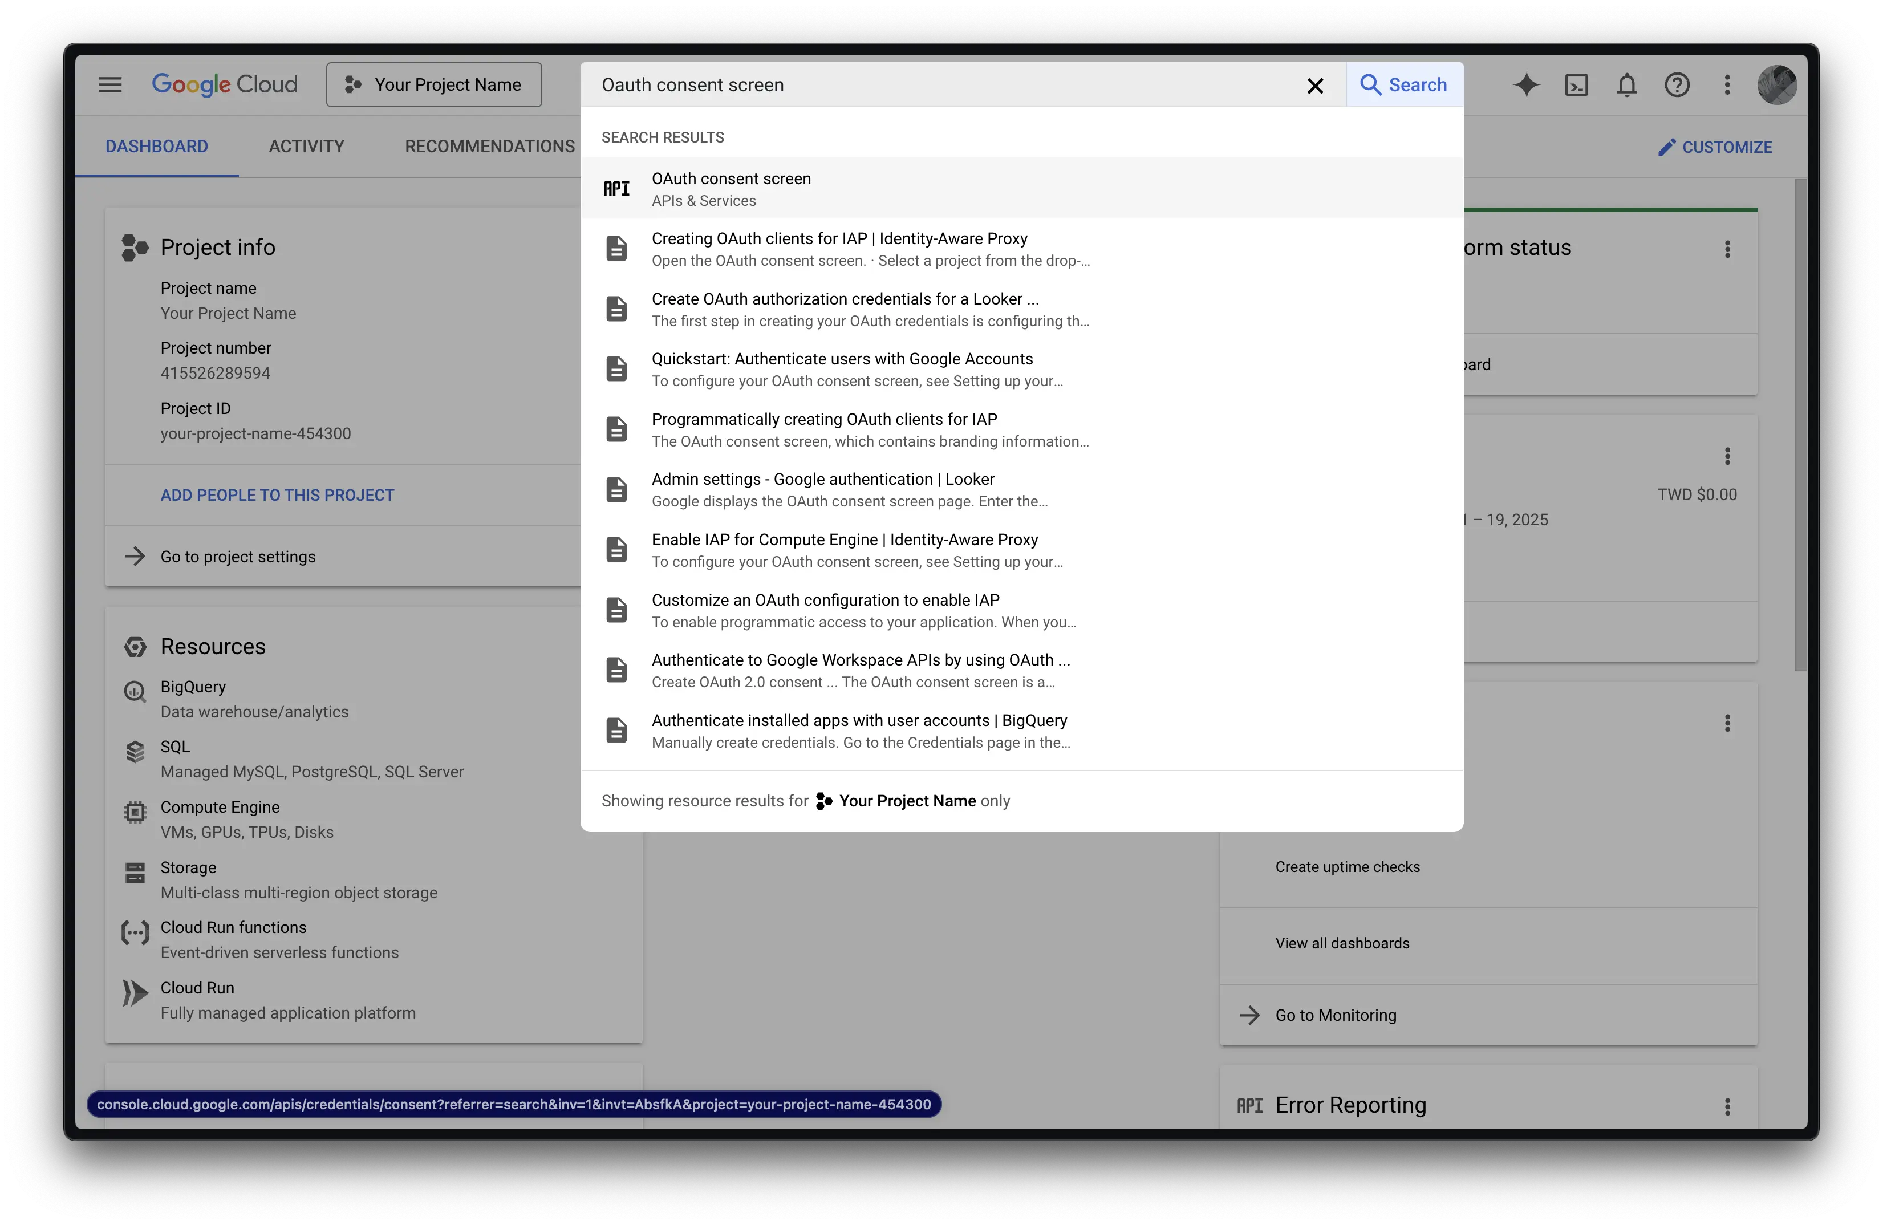Open Enable IAP for Compute Engine result
This screenshot has width=1883, height=1225.
click(1021, 550)
